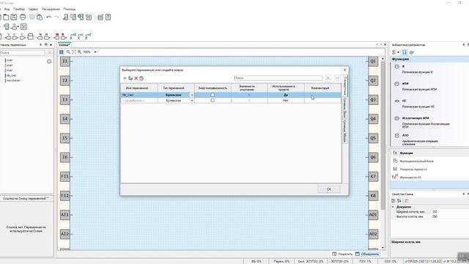Click the copy variable icon in dialog
This screenshot has width=469, height=264.
tap(130, 78)
